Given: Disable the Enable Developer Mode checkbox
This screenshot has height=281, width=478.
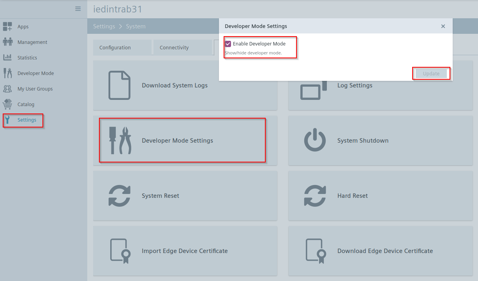Looking at the screenshot, I should (x=228, y=44).
